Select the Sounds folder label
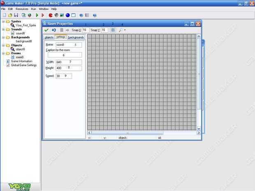 [x=16, y=30]
